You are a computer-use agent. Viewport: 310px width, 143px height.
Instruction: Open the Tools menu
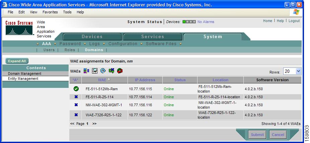point(67,12)
